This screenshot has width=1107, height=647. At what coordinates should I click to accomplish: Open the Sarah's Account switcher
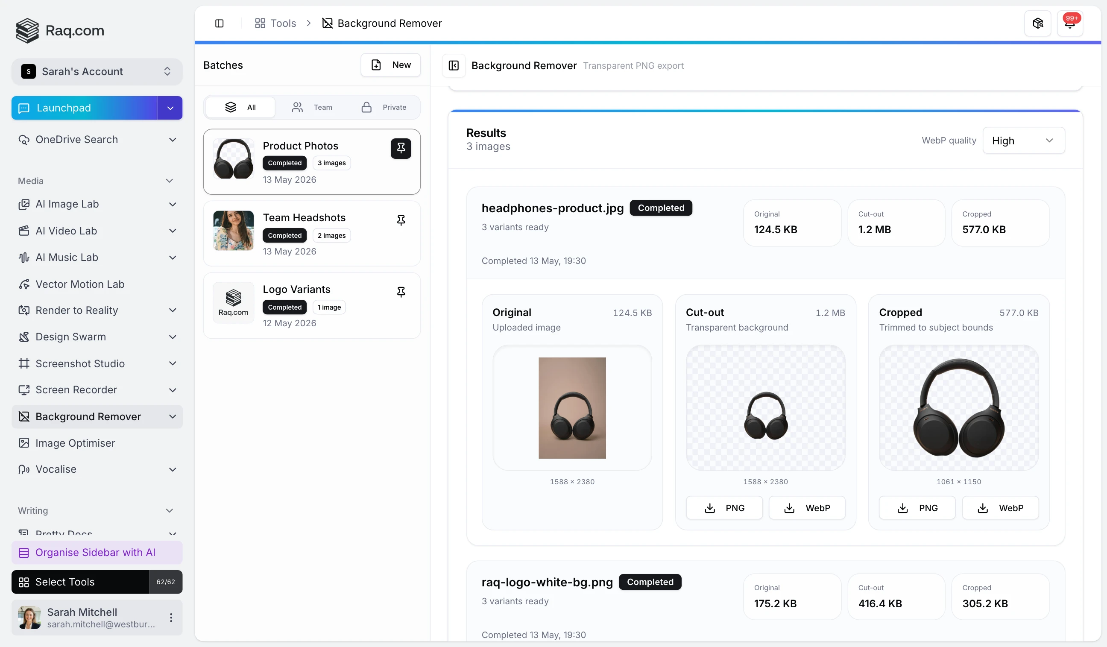tap(97, 72)
